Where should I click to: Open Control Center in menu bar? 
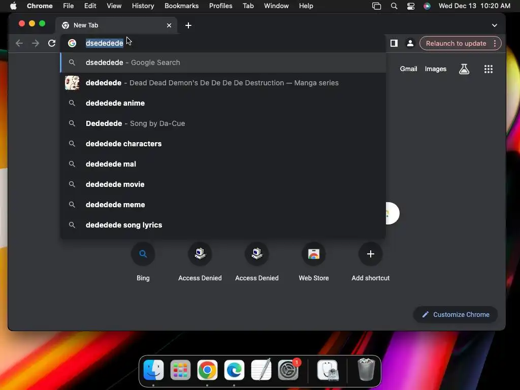point(410,6)
